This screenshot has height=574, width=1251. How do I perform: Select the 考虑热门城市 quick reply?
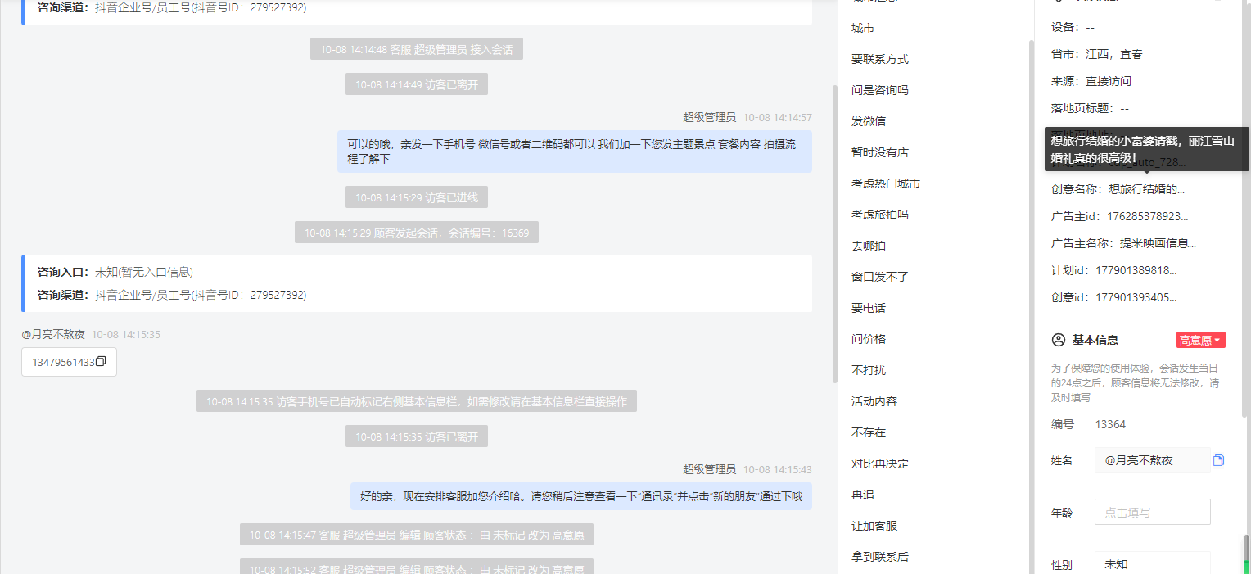[886, 183]
